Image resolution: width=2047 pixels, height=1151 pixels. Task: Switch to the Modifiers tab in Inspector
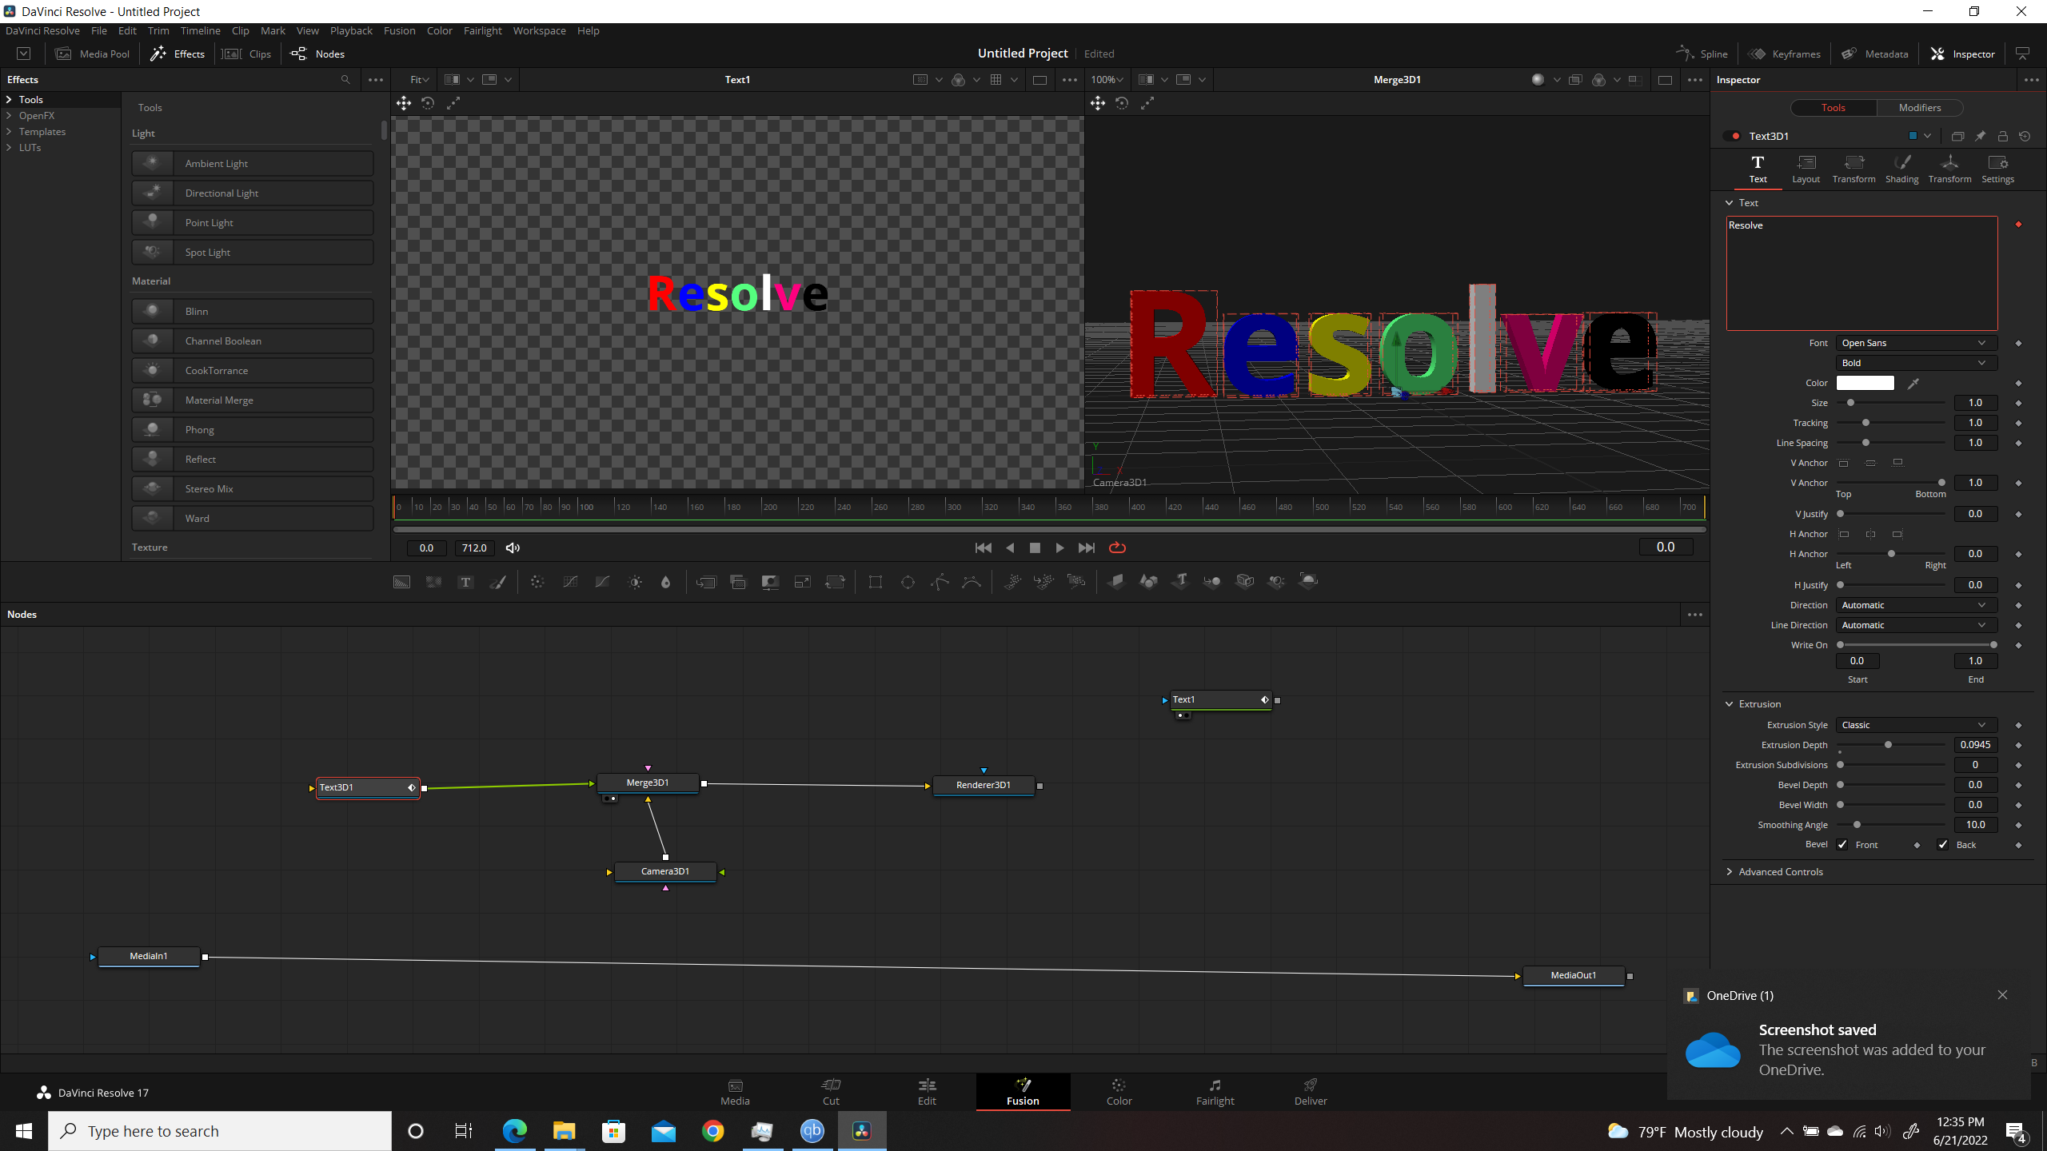click(1919, 108)
